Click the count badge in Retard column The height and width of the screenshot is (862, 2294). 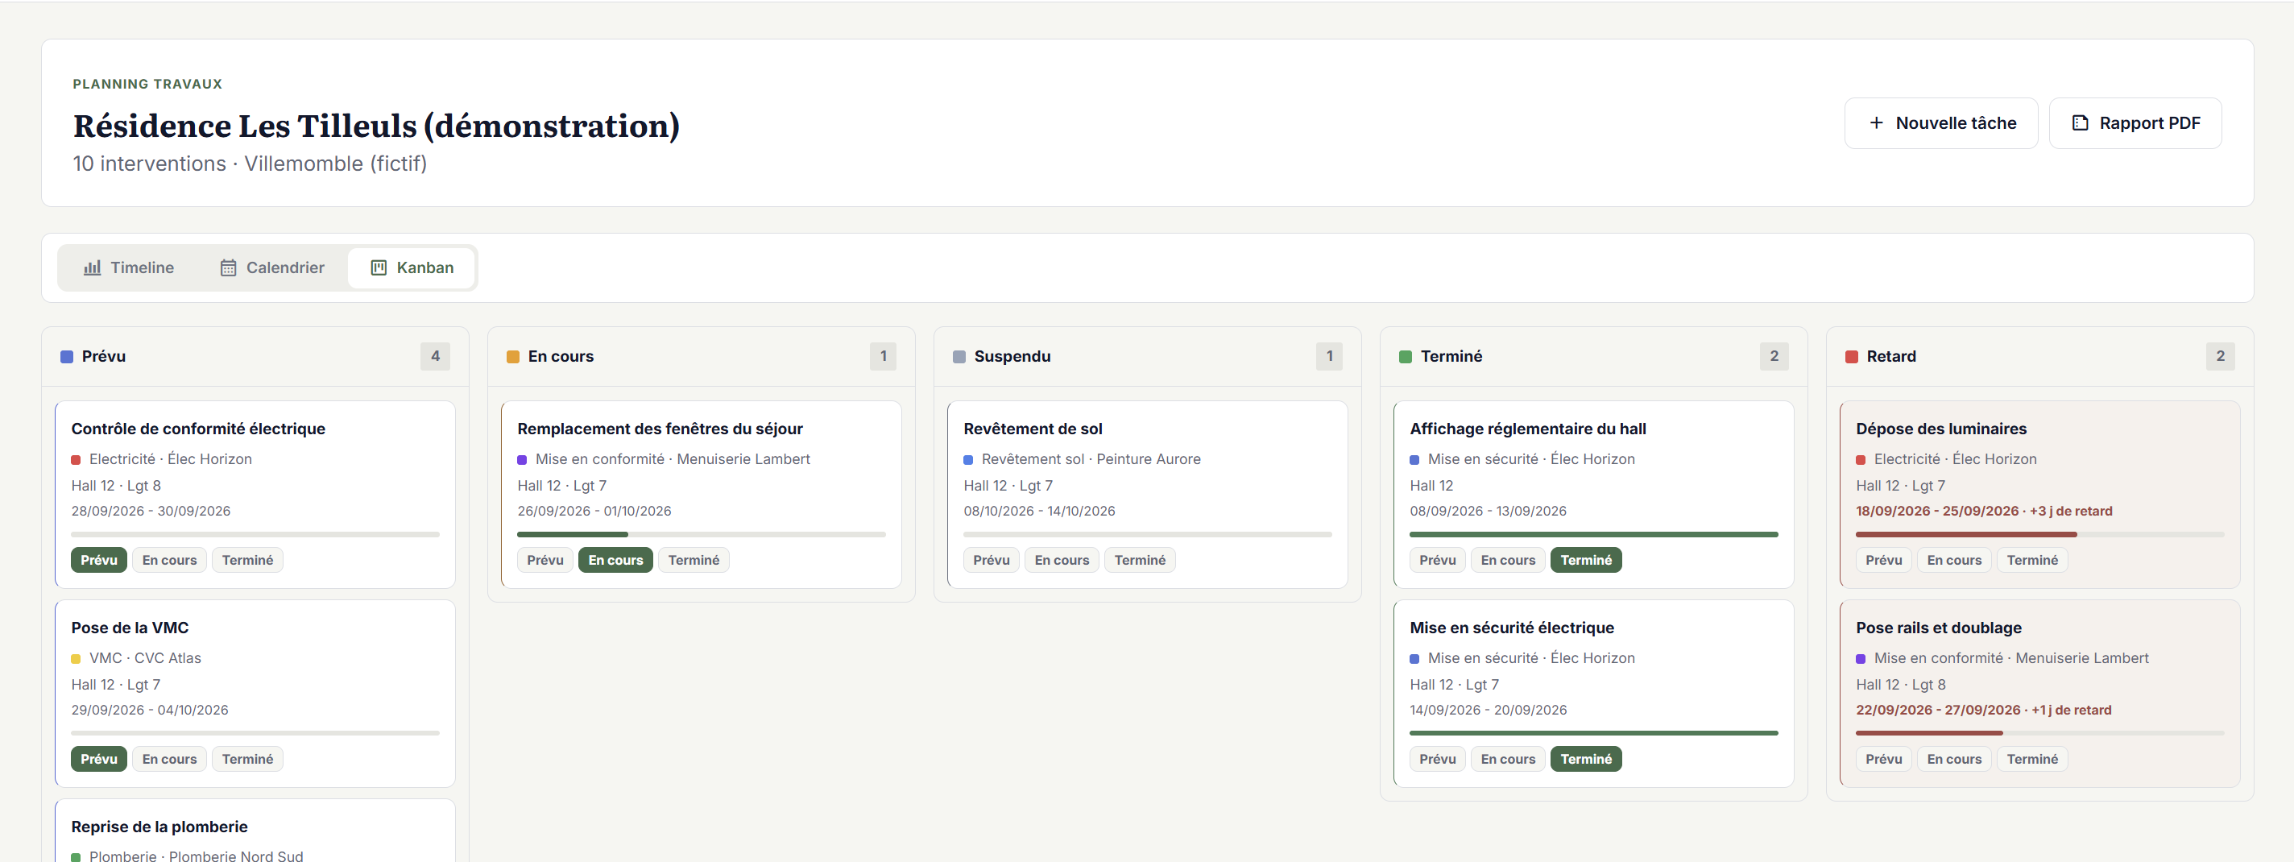click(2220, 356)
